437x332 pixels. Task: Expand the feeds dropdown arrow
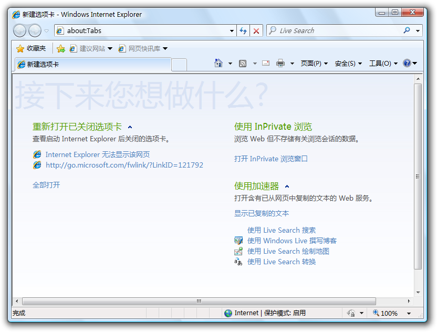[255, 64]
